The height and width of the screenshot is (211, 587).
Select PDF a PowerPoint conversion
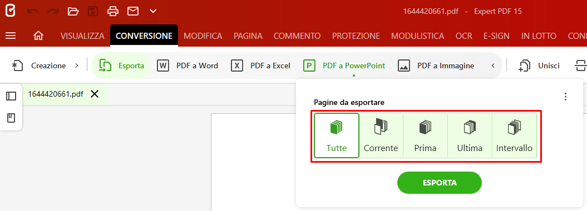pyautogui.click(x=344, y=66)
